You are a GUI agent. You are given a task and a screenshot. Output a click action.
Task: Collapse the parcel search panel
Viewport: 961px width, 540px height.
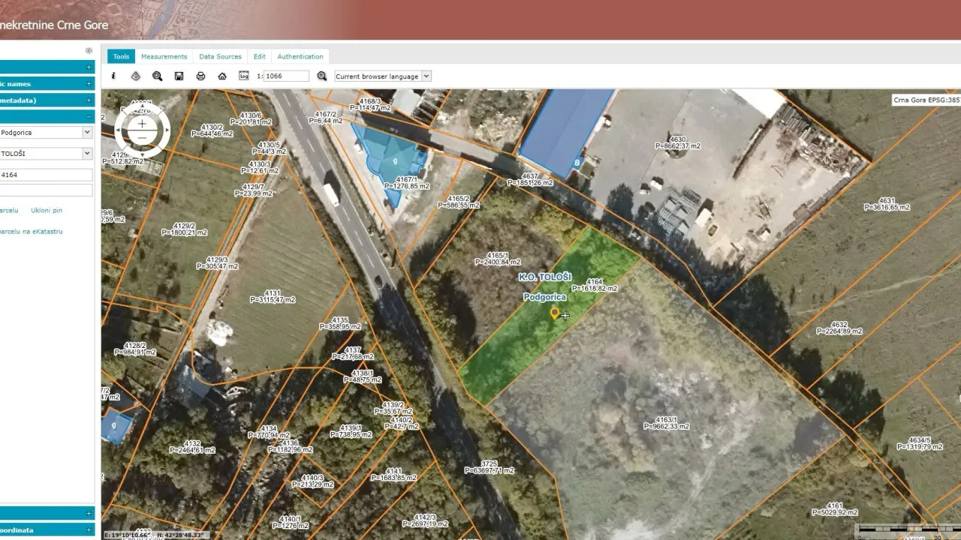point(89,116)
